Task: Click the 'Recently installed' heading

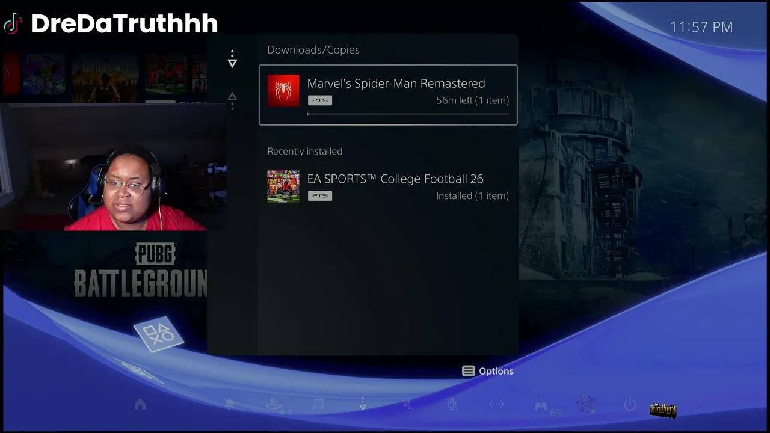Action: click(305, 151)
